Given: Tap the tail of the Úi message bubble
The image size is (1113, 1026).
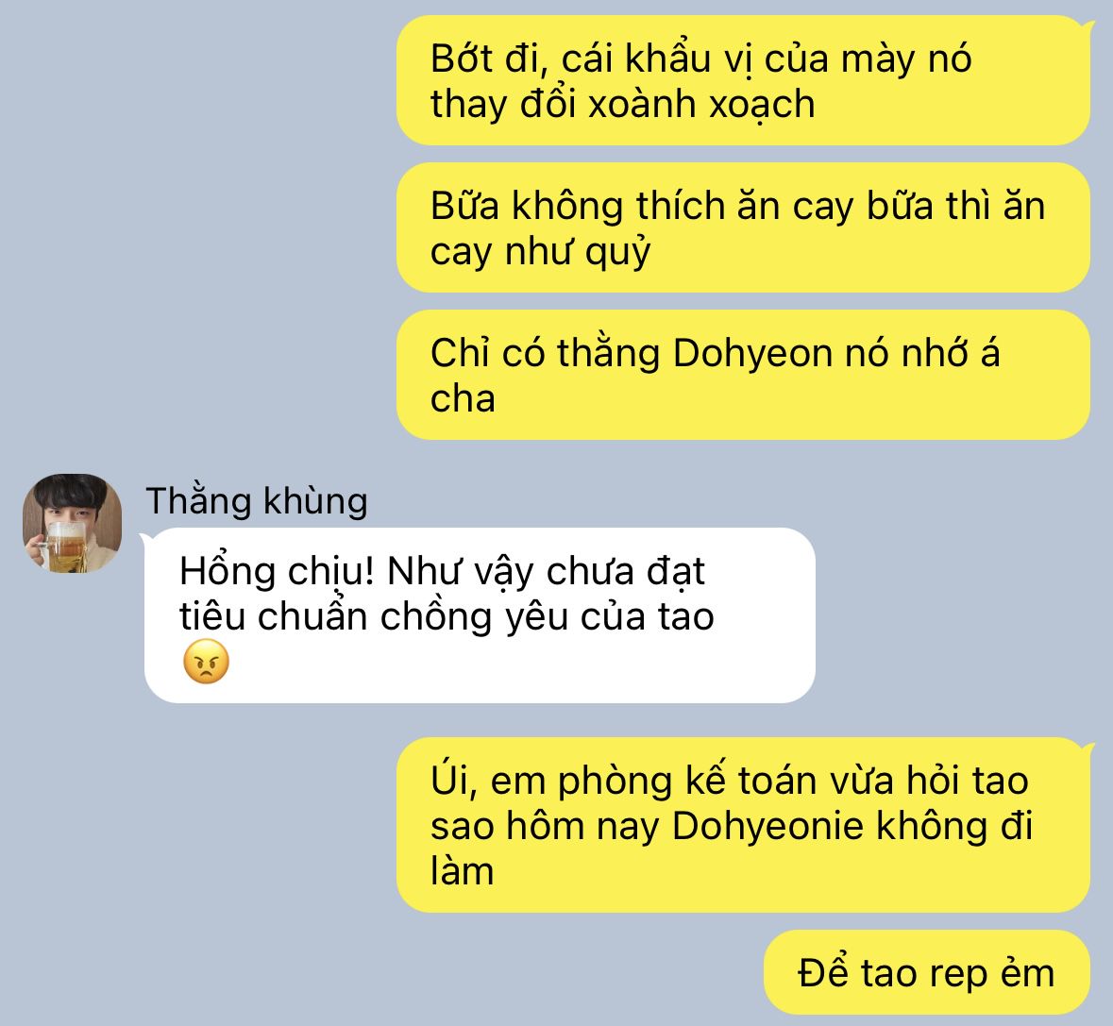Looking at the screenshot, I should point(1086,748).
